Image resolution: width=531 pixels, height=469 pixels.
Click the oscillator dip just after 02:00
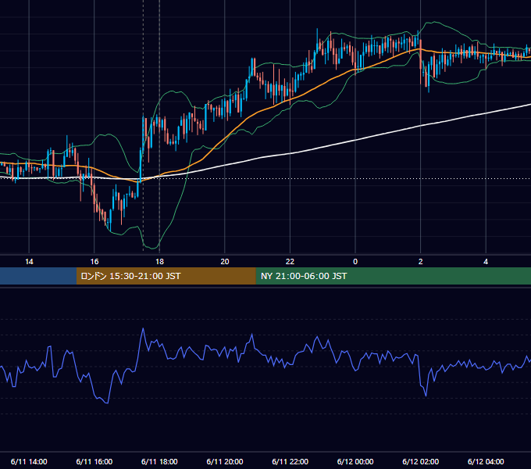pos(426,395)
